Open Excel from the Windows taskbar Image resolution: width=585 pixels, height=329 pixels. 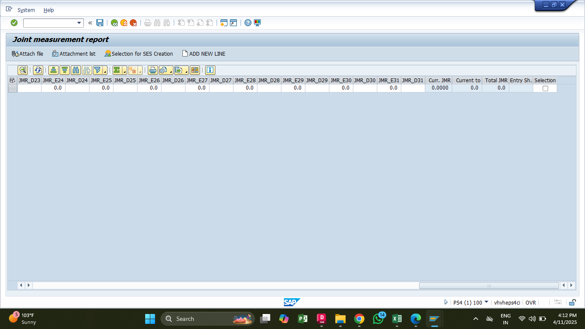(397, 319)
